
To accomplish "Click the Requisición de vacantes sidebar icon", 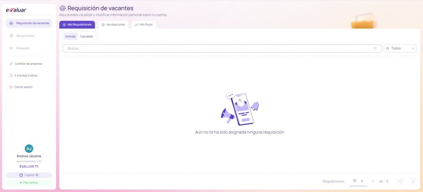I will pos(11,23).
